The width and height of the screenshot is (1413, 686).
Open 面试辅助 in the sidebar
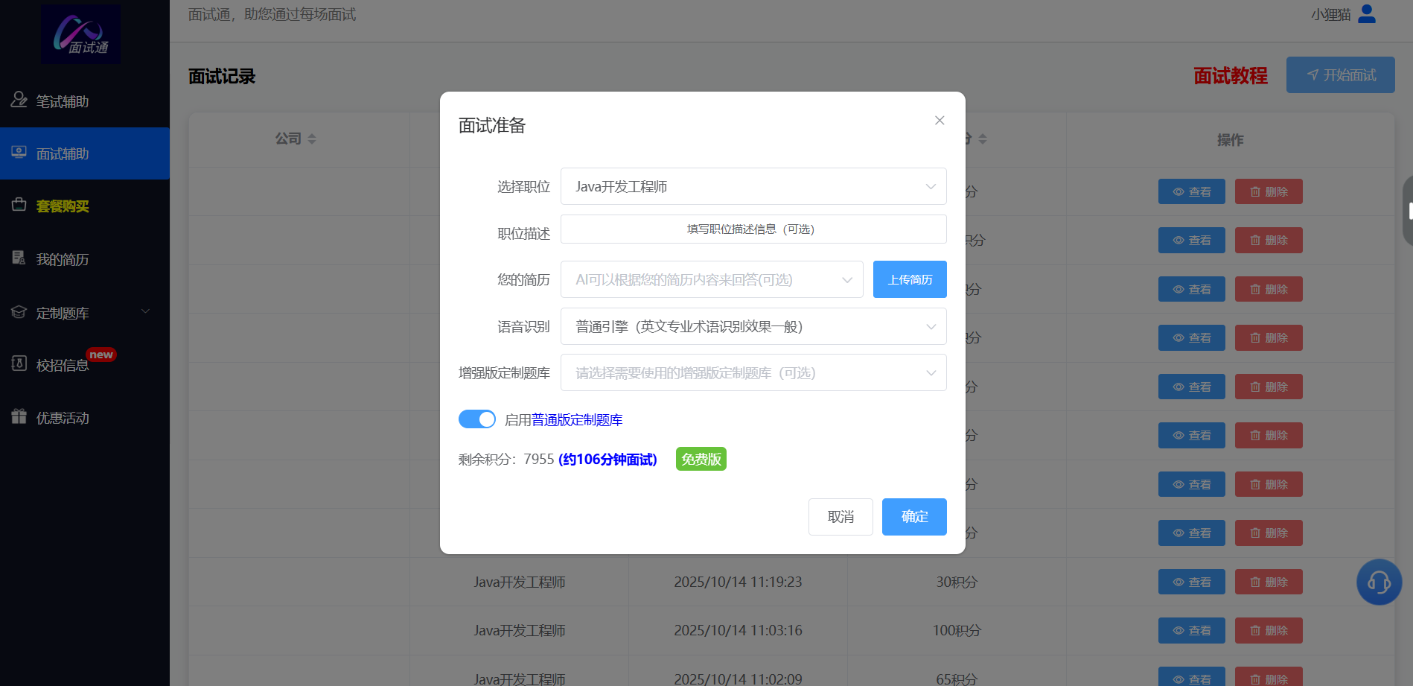85,153
